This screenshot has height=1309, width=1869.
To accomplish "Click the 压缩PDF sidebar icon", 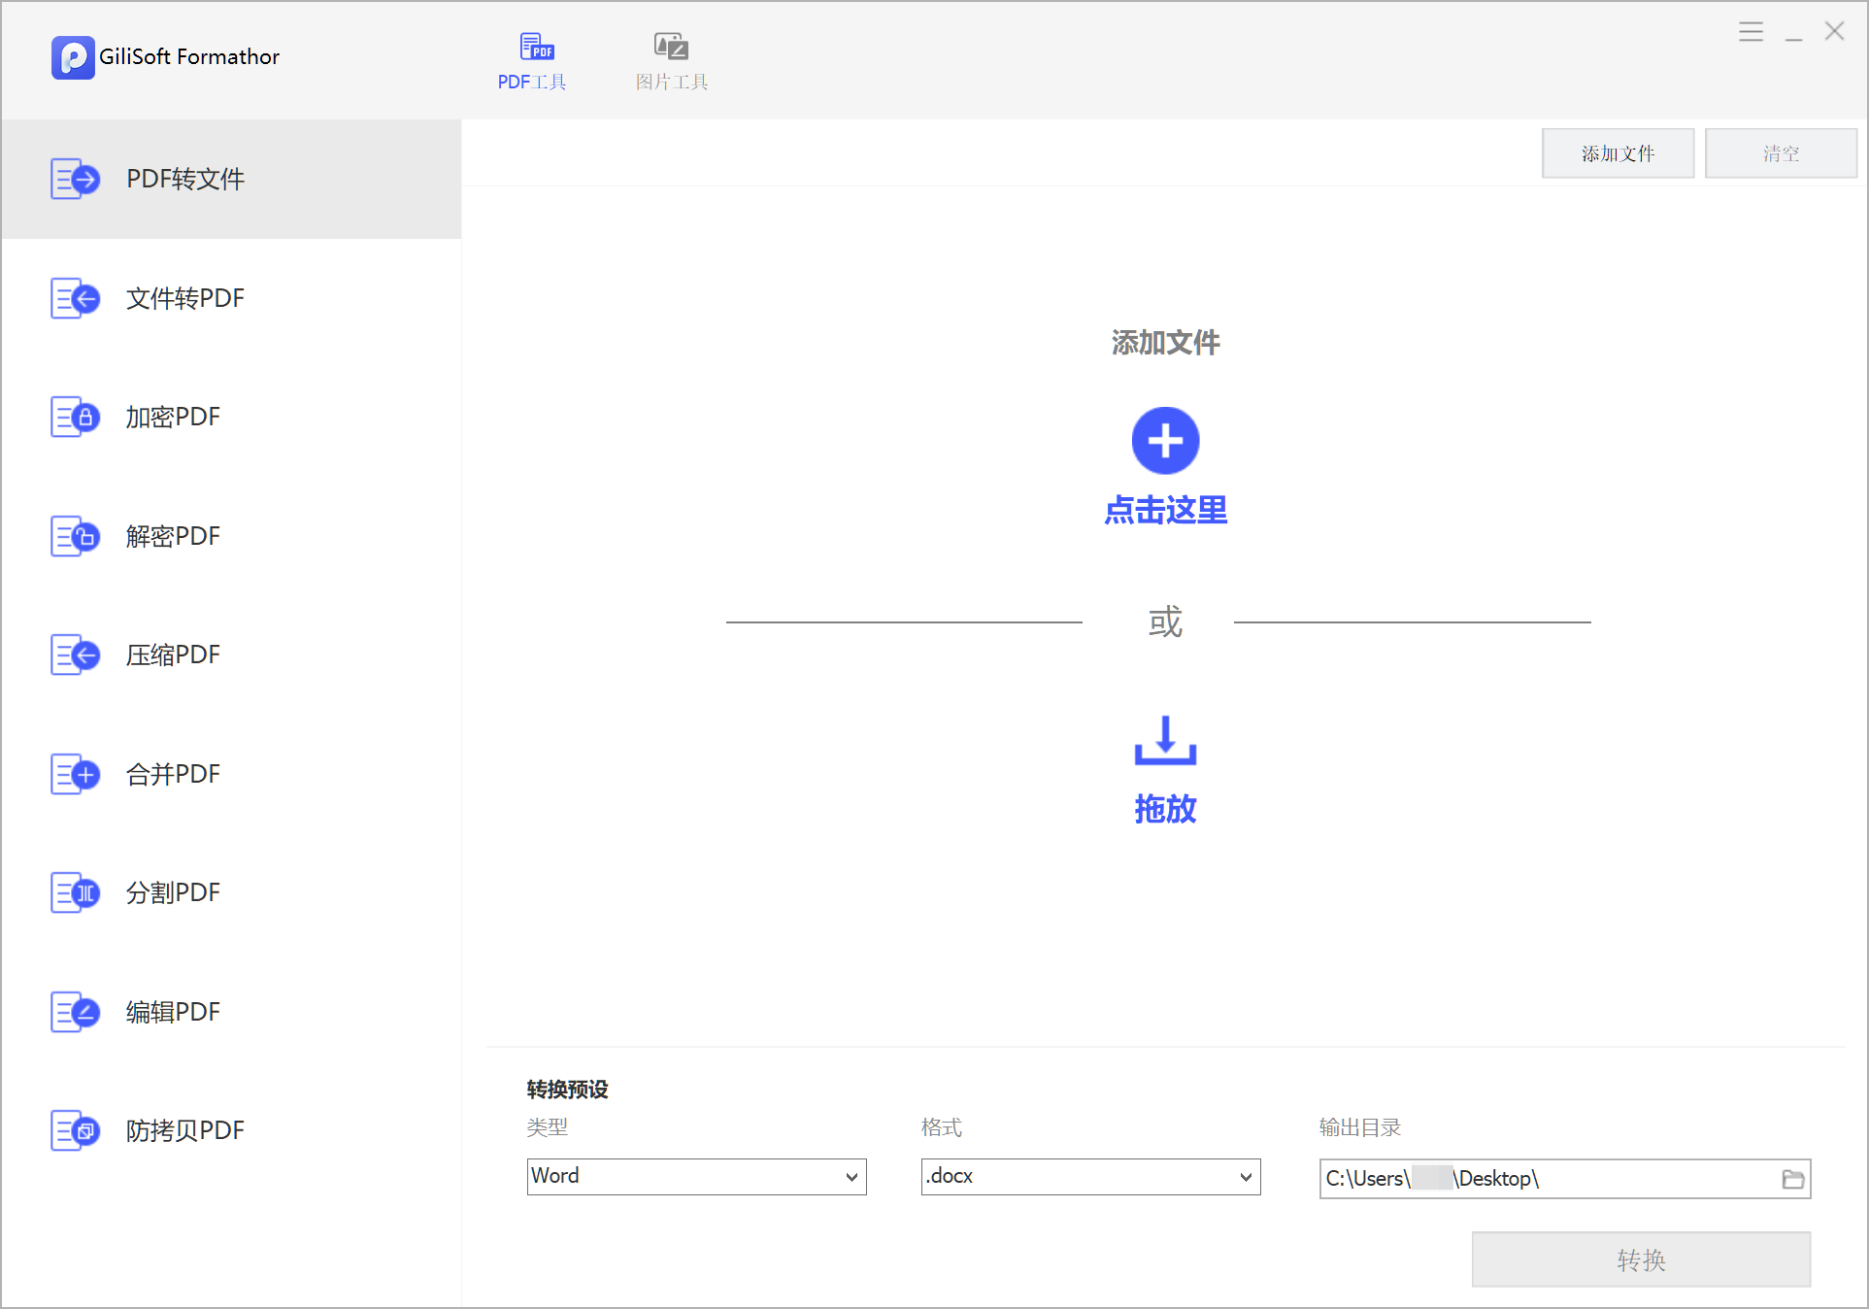I will click(75, 655).
